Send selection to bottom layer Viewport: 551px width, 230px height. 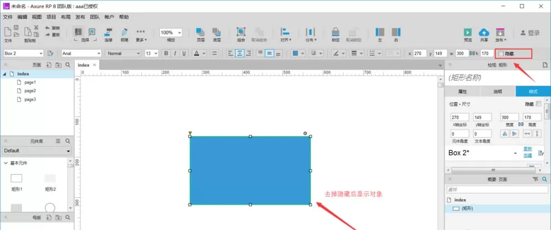(x=217, y=32)
